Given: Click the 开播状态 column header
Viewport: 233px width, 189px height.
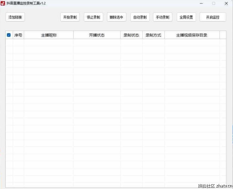Looking at the screenshot, I should [x=97, y=35].
